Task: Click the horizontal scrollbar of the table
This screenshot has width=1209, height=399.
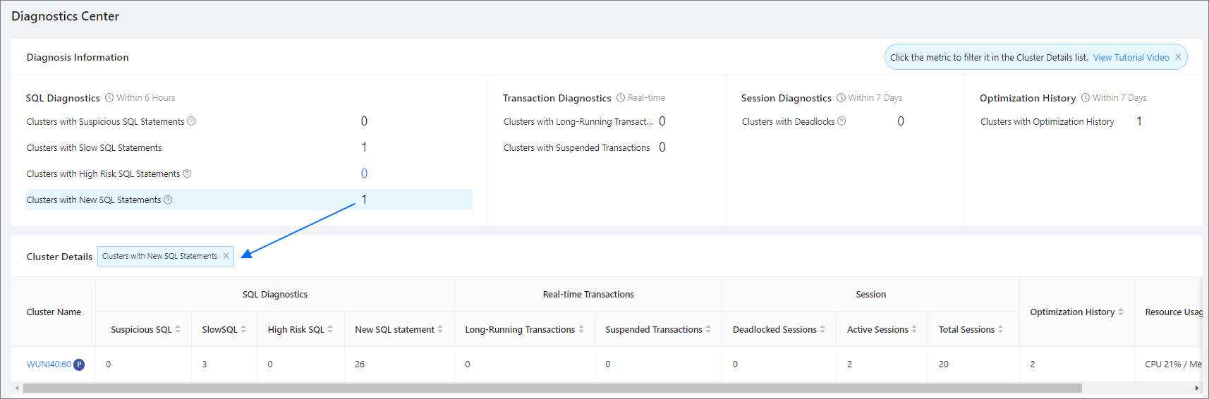Action: coord(552,388)
